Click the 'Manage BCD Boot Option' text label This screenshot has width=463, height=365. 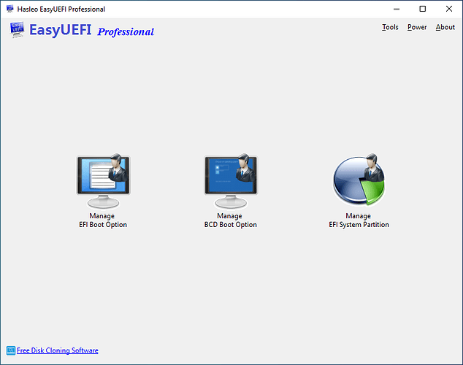point(230,220)
